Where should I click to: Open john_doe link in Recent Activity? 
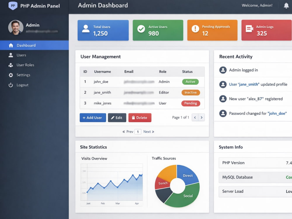(x=277, y=113)
